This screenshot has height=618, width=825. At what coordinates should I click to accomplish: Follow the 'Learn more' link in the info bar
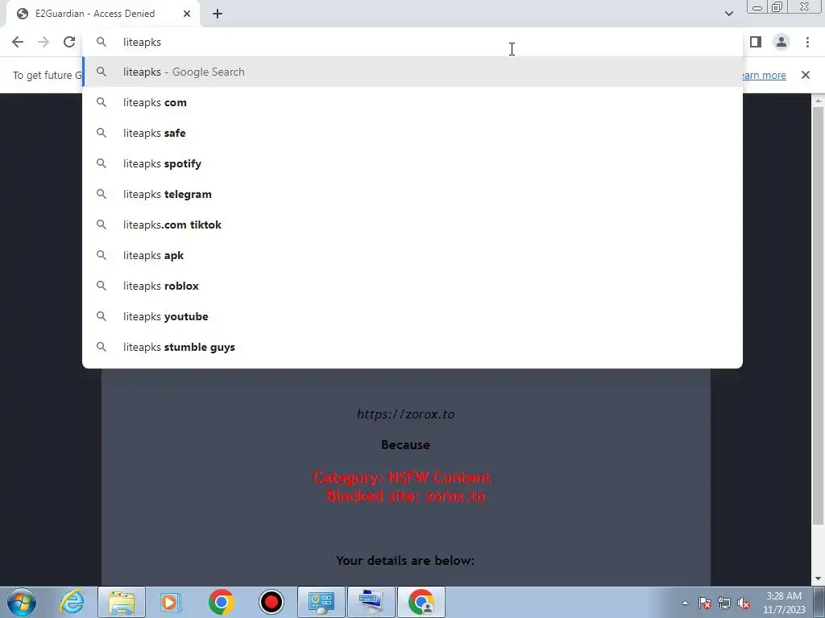(x=764, y=75)
